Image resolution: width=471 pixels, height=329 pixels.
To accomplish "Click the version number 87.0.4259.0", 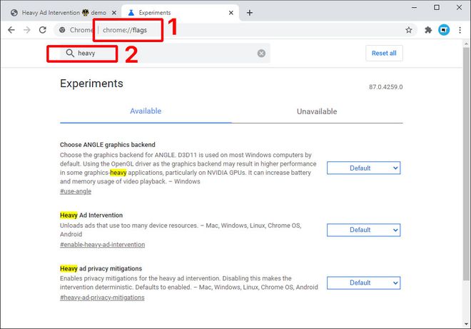I will coord(385,87).
